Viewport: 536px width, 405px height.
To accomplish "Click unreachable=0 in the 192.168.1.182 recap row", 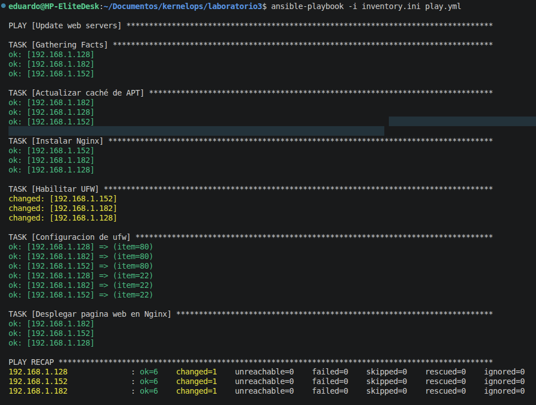I will (264, 391).
